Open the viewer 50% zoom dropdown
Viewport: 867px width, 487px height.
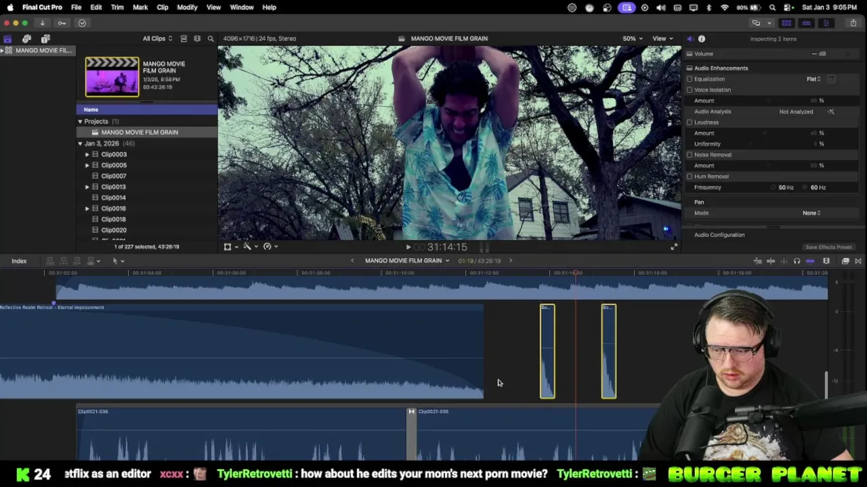(x=633, y=39)
